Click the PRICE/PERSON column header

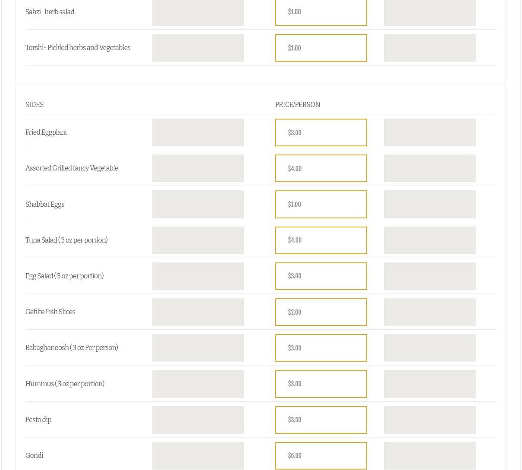pyautogui.click(x=298, y=105)
